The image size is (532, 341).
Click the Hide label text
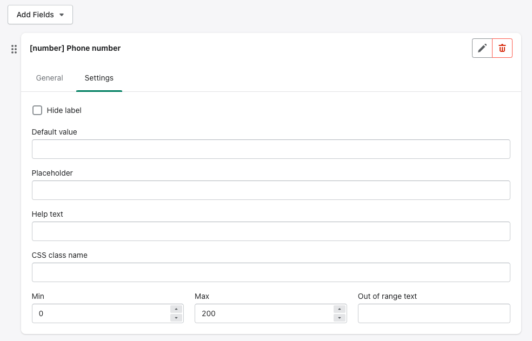click(x=64, y=110)
